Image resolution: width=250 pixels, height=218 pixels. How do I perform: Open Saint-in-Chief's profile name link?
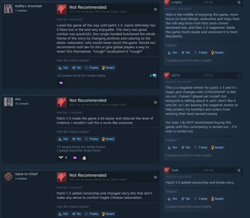pos(26,174)
